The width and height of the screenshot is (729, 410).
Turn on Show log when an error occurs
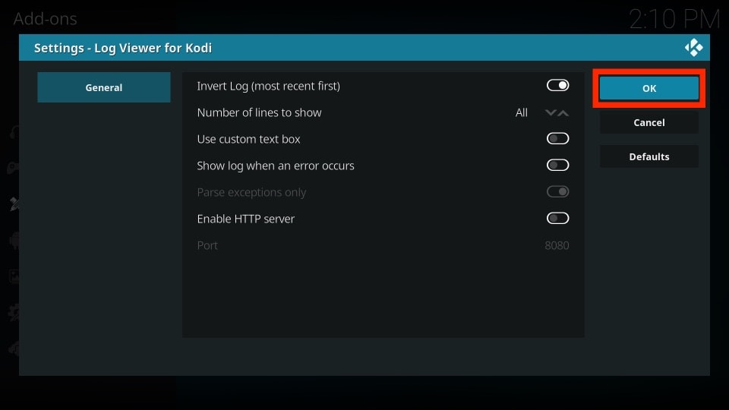coord(557,165)
